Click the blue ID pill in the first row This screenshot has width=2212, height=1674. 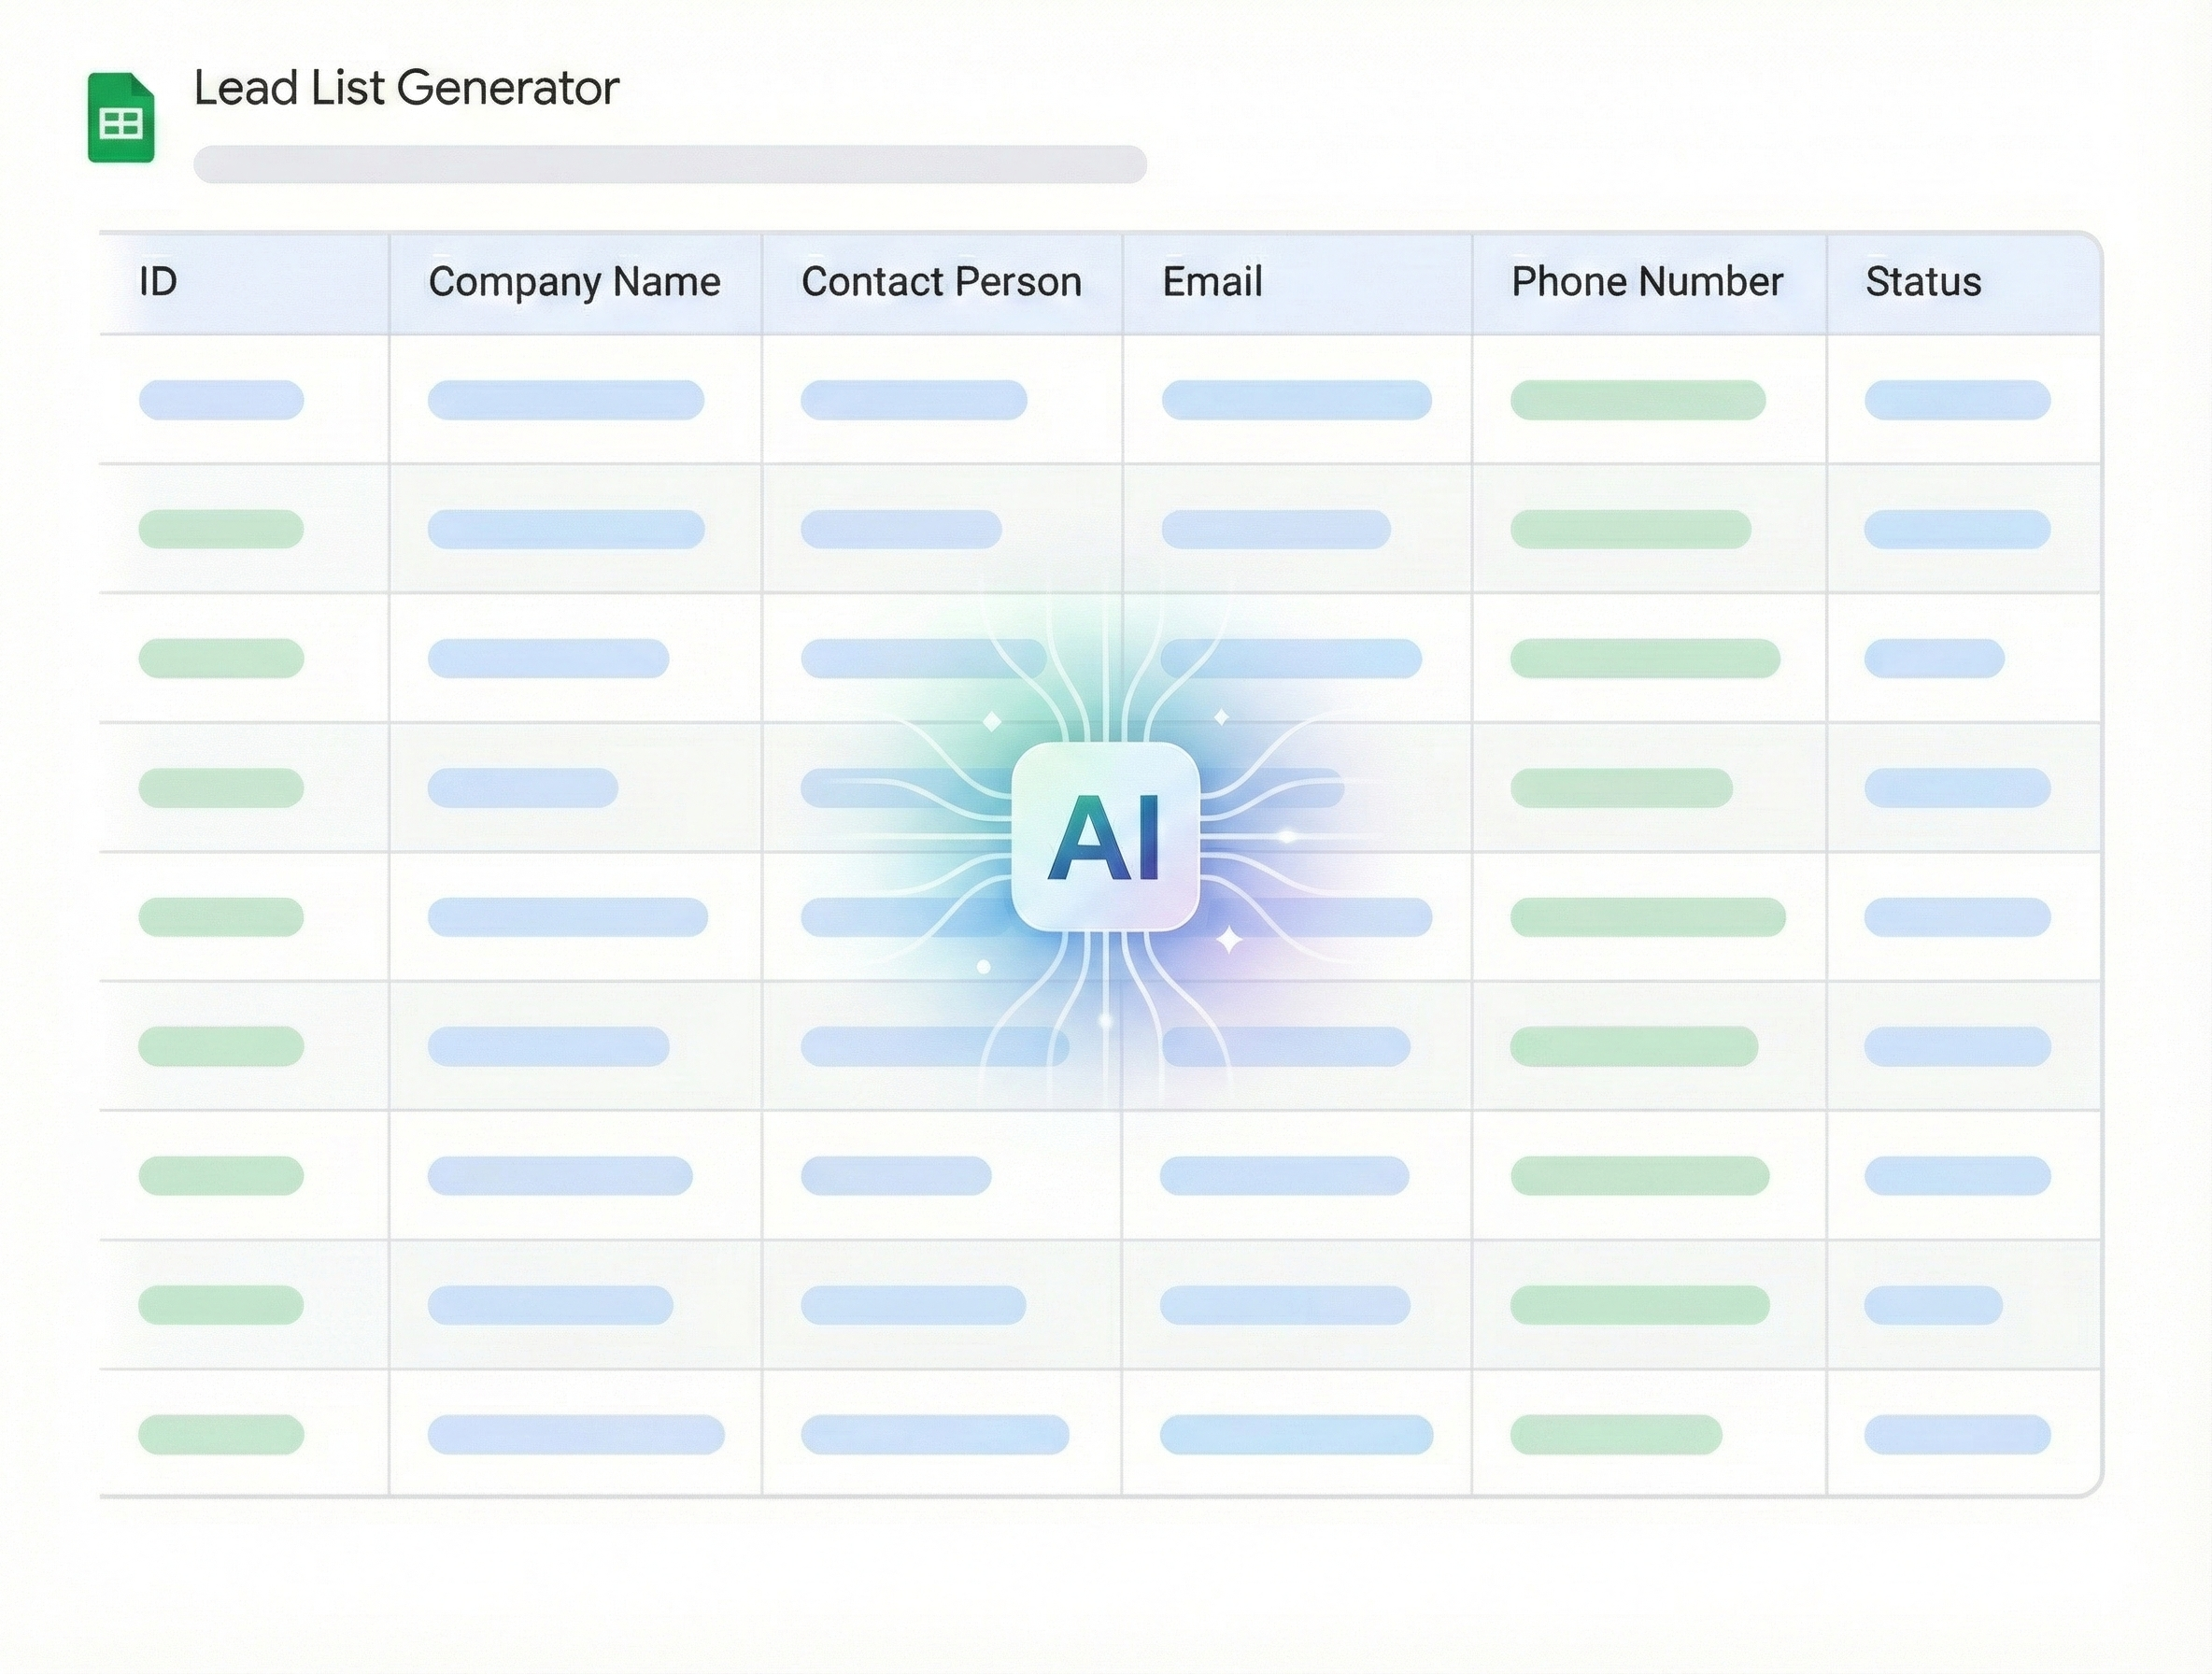[x=221, y=400]
